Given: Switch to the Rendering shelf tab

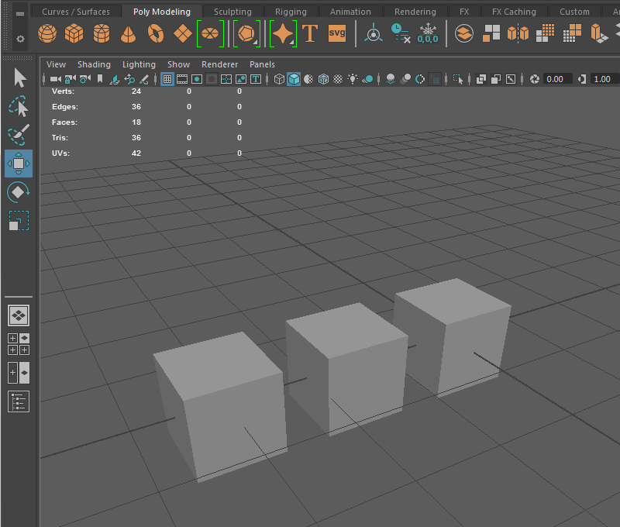Looking at the screenshot, I should click(415, 12).
